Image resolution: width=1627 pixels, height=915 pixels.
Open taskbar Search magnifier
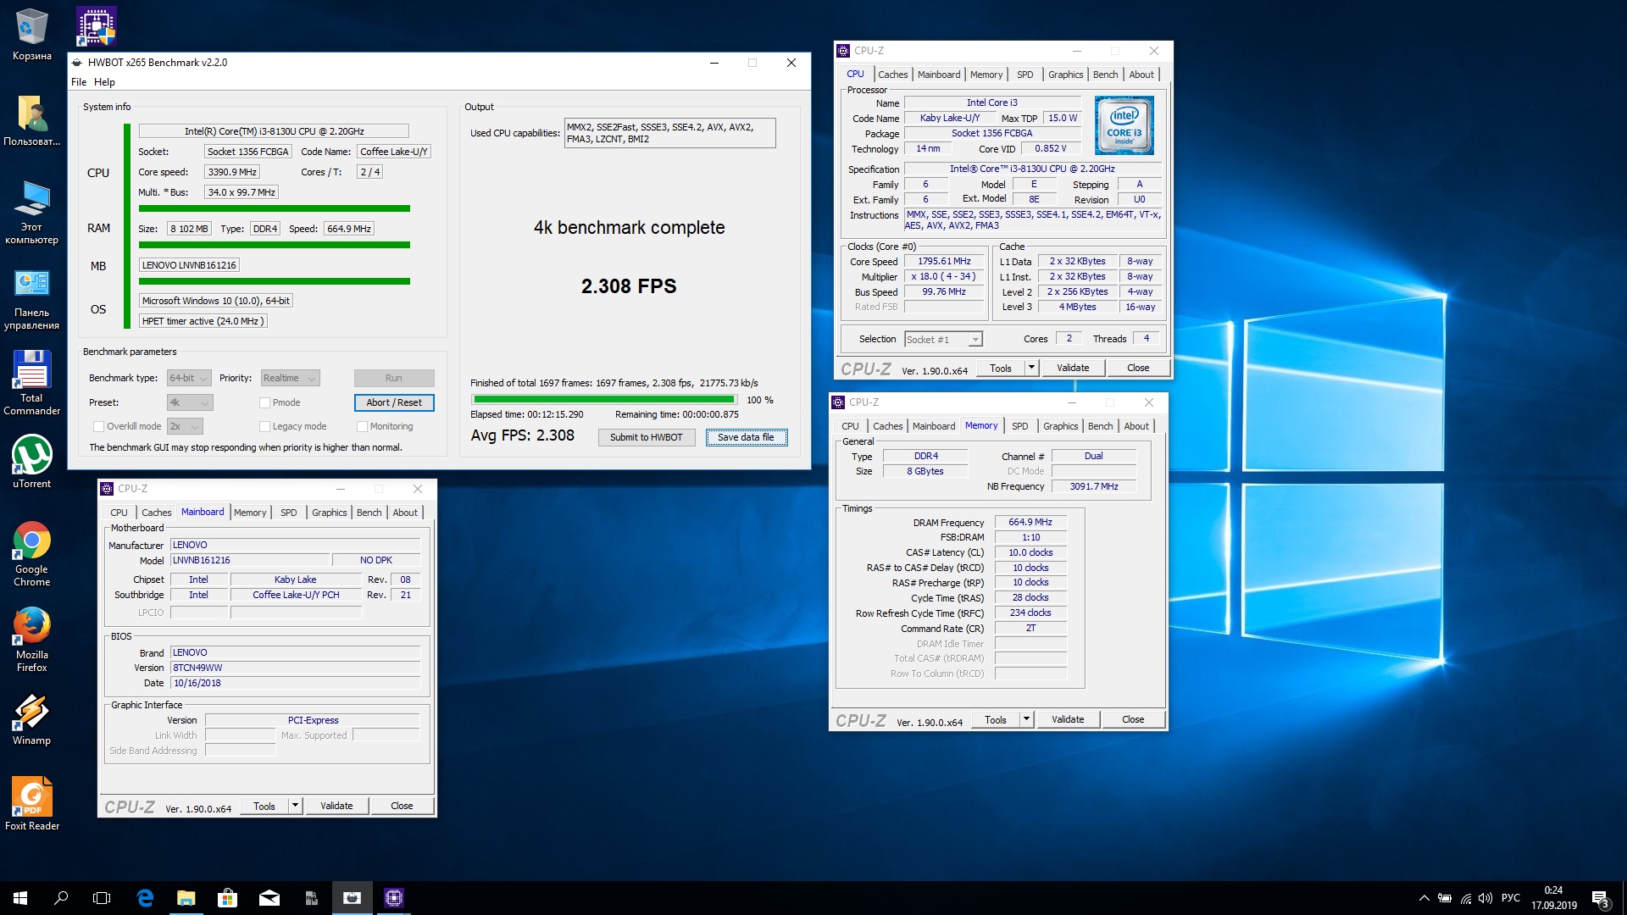[61, 898]
